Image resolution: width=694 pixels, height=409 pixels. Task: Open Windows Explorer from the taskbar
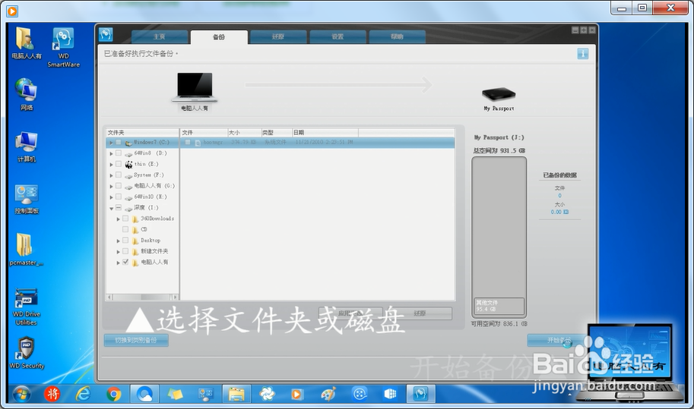(236, 394)
